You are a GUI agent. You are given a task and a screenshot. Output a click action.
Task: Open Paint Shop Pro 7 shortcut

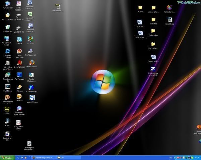pyautogui.click(x=7, y=100)
